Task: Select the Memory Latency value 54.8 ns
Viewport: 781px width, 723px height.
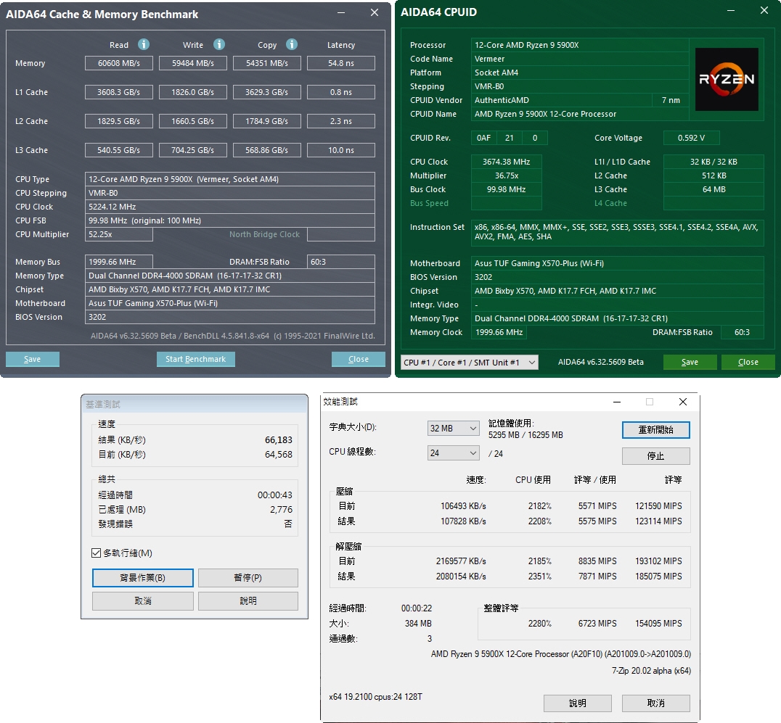Action: 341,63
